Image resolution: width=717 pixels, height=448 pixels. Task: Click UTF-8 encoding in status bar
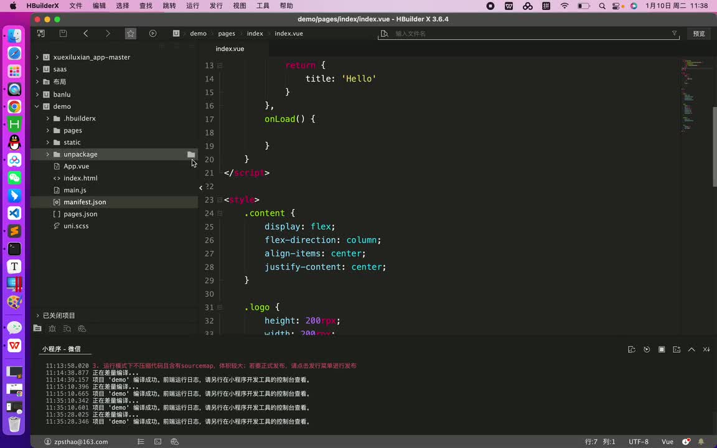point(639,442)
